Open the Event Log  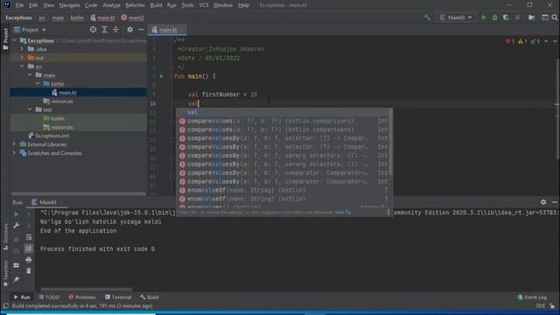click(x=532, y=297)
